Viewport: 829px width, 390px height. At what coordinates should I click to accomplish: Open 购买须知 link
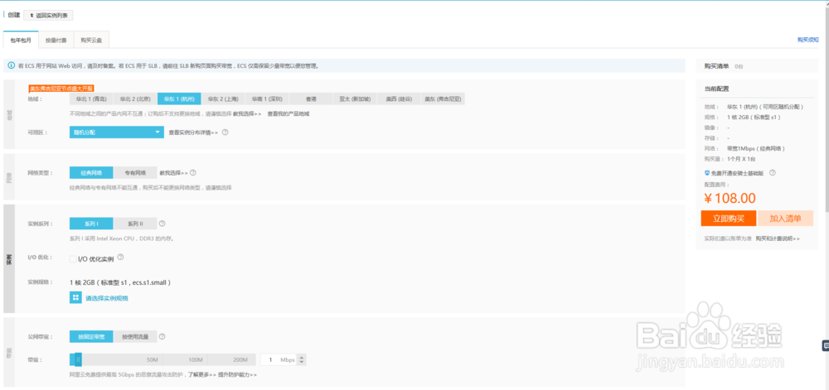click(807, 40)
